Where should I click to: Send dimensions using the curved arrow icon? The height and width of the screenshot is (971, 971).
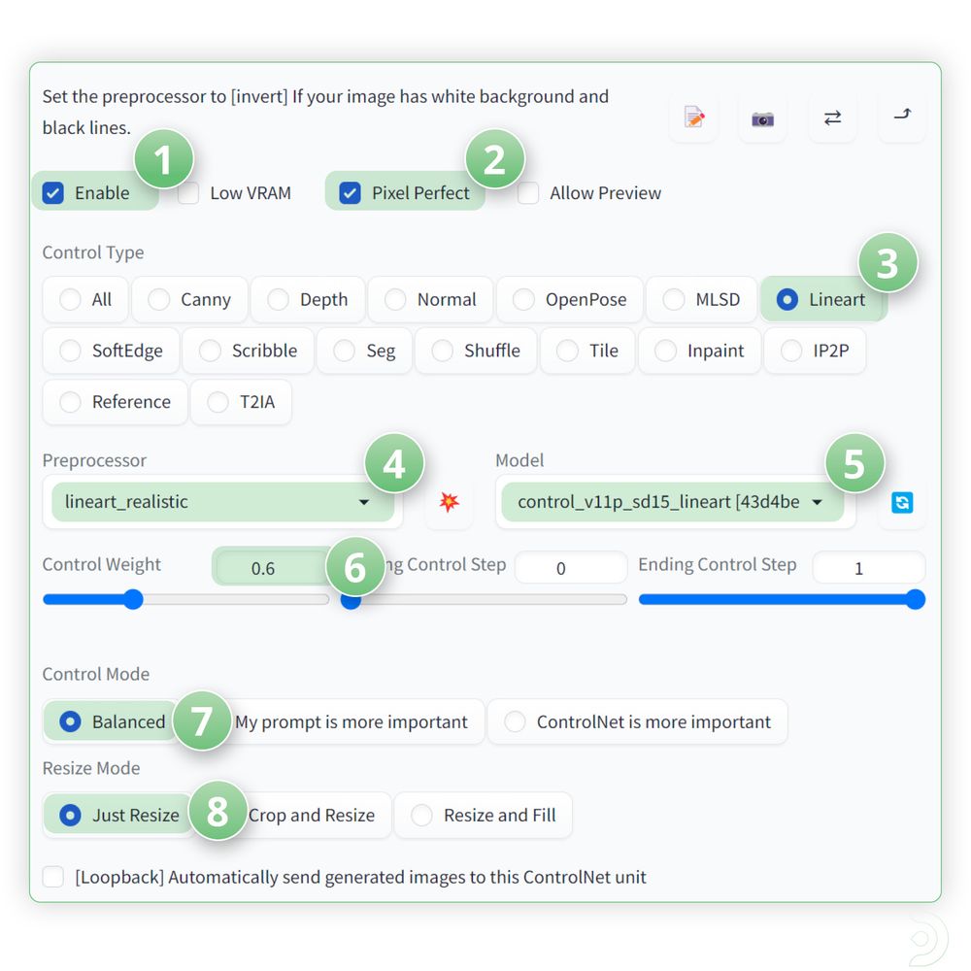point(901,117)
